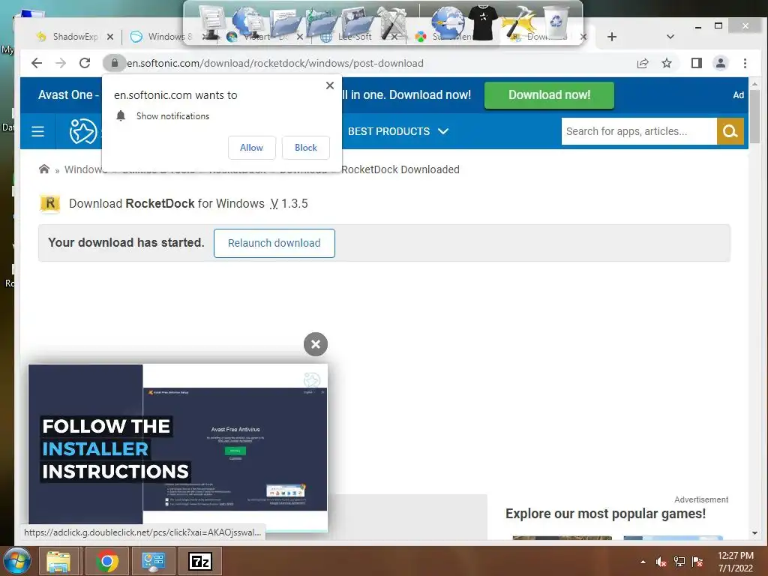
Task: Open control panel taskbar icon
Action: pos(153,561)
